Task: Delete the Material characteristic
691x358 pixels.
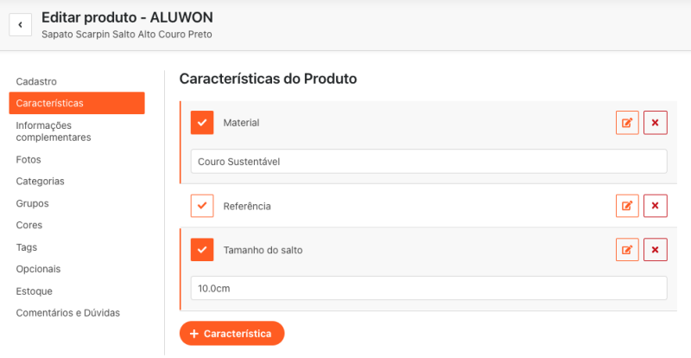Action: click(655, 123)
